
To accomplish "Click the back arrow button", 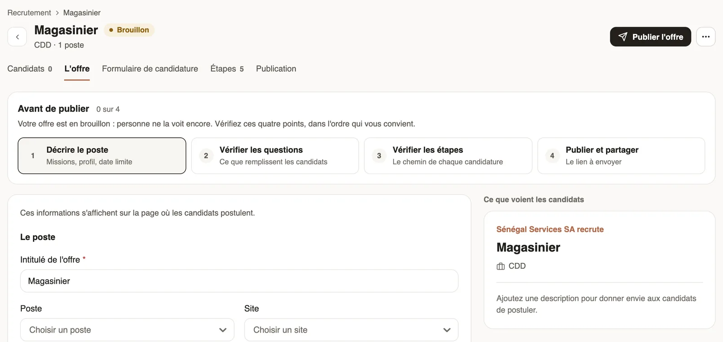I will (17, 37).
